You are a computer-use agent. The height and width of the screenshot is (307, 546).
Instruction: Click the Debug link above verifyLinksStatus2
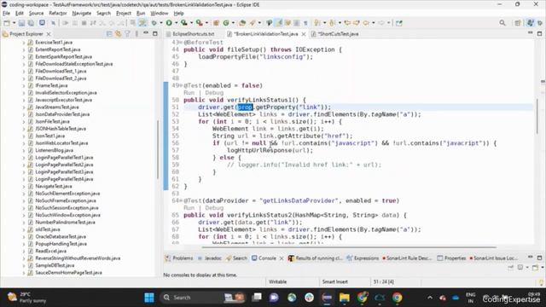click(214, 208)
